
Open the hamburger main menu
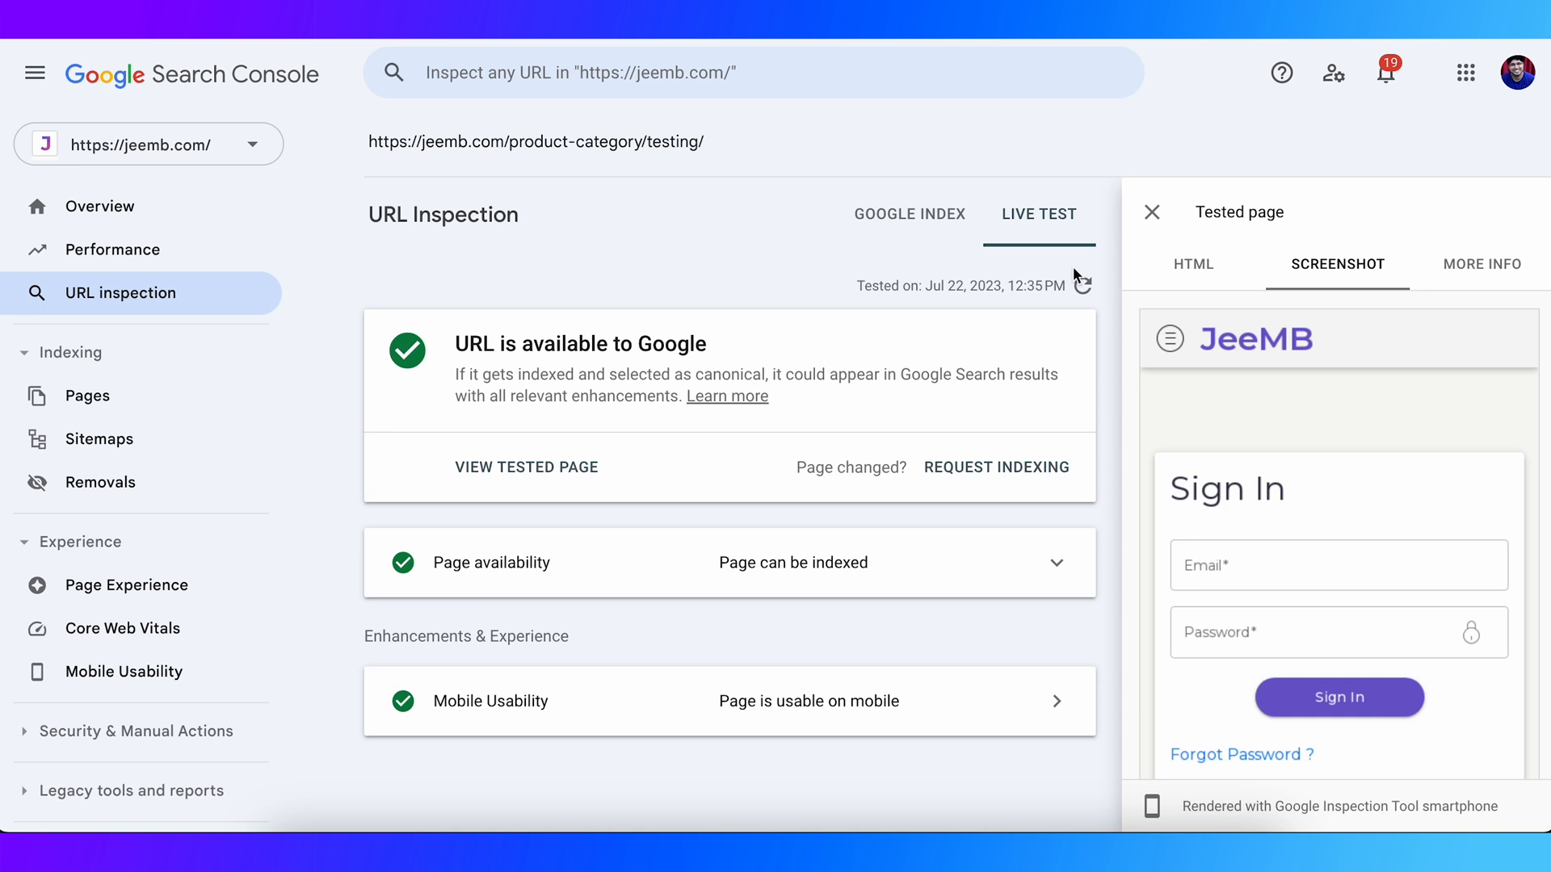click(x=35, y=73)
